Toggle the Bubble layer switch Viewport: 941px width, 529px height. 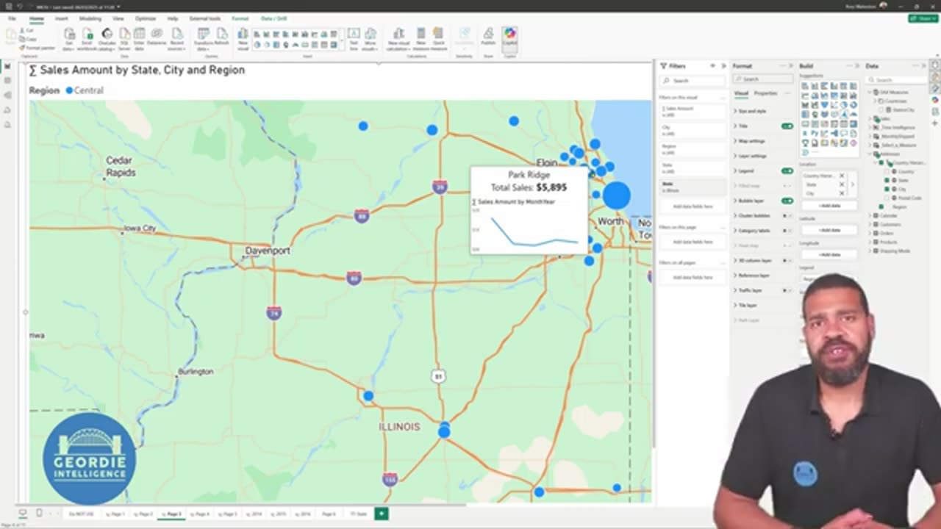pyautogui.click(x=787, y=201)
